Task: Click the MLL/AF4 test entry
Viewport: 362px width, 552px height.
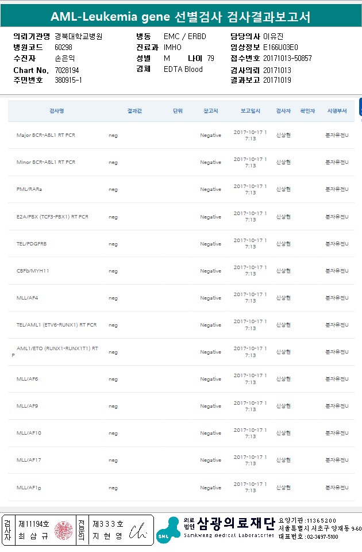Action: (x=27, y=297)
